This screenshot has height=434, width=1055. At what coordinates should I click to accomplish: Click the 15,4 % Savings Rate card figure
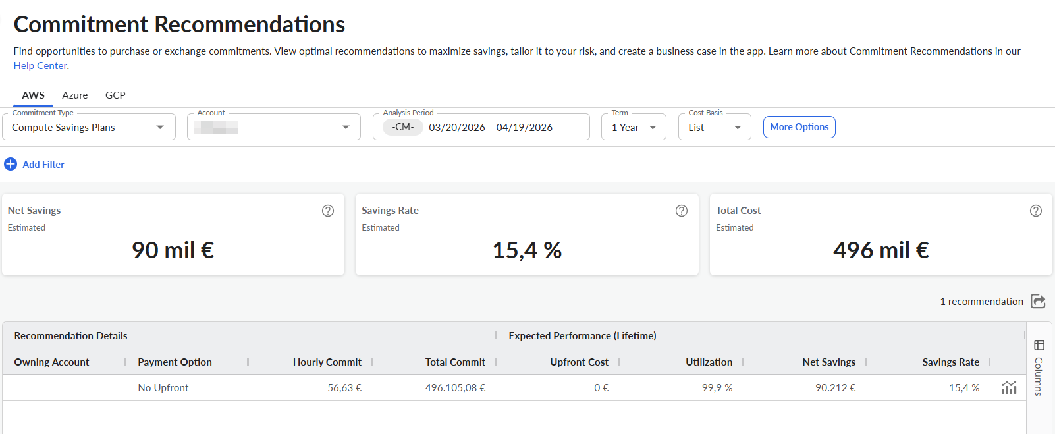(x=527, y=250)
